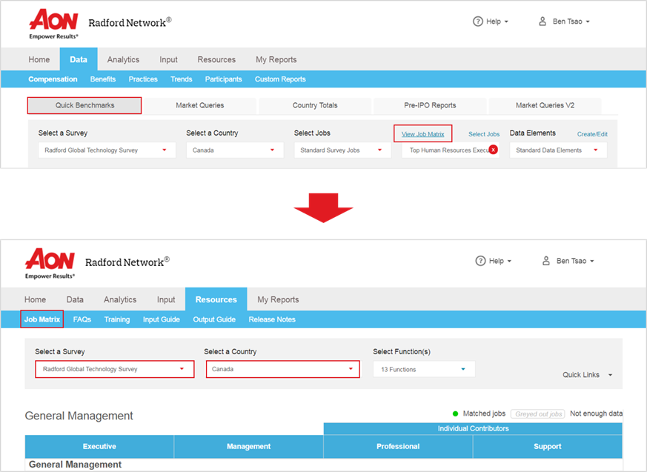The width and height of the screenshot is (647, 472).
Task: Expand Help menu arrow in lower header
Action: (509, 261)
